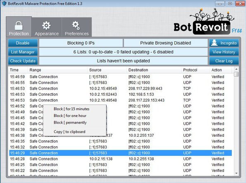Open the Preferences double-gear icon

tap(76, 25)
